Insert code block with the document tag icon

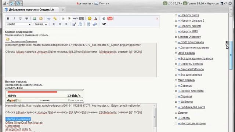coord(80,24)
